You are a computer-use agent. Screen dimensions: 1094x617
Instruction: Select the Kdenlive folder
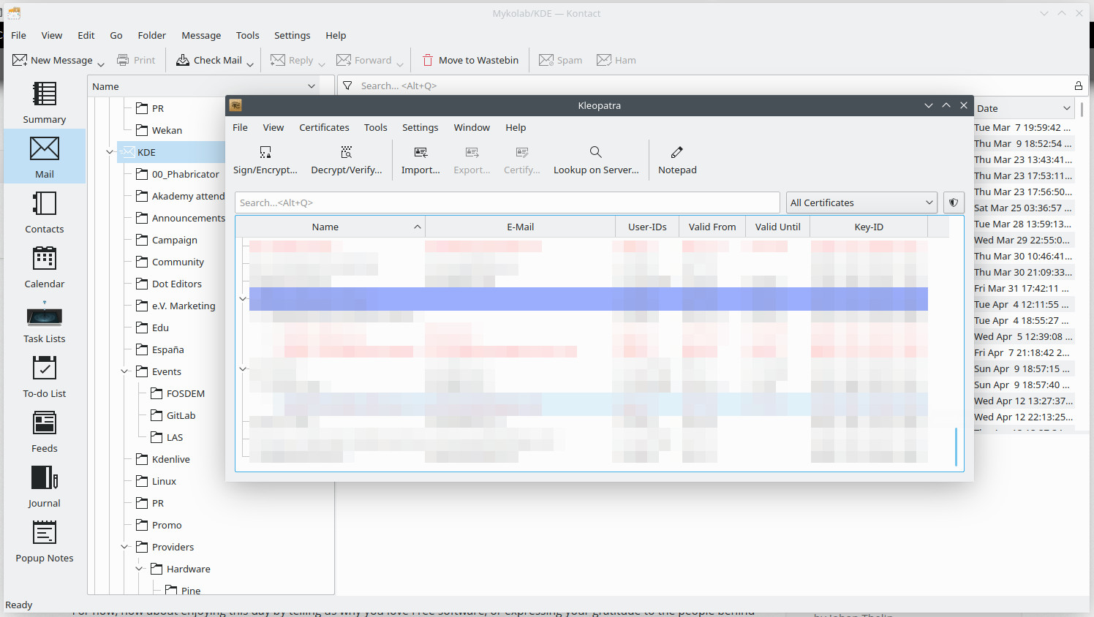tap(163, 459)
